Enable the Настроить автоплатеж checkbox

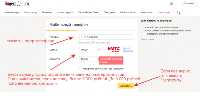pyautogui.click(x=80, y=69)
